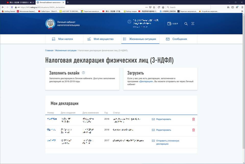Open the Загрузить card
This screenshot has height=164, width=245.
click(160, 79)
